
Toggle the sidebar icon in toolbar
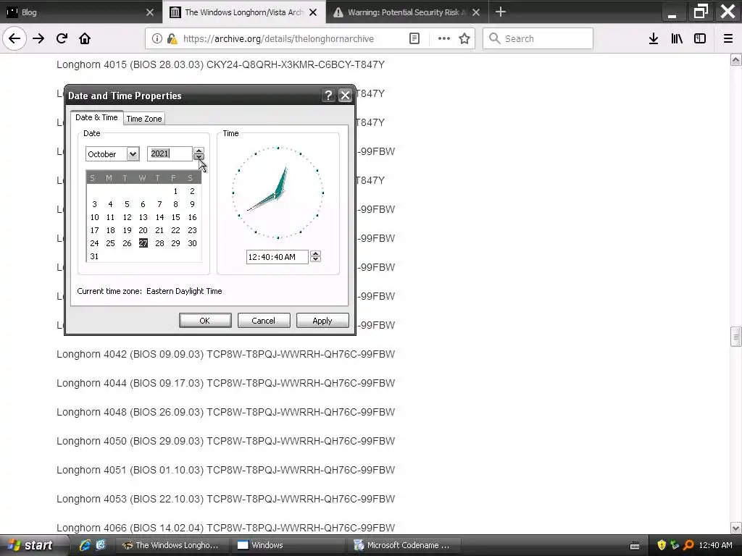point(700,39)
